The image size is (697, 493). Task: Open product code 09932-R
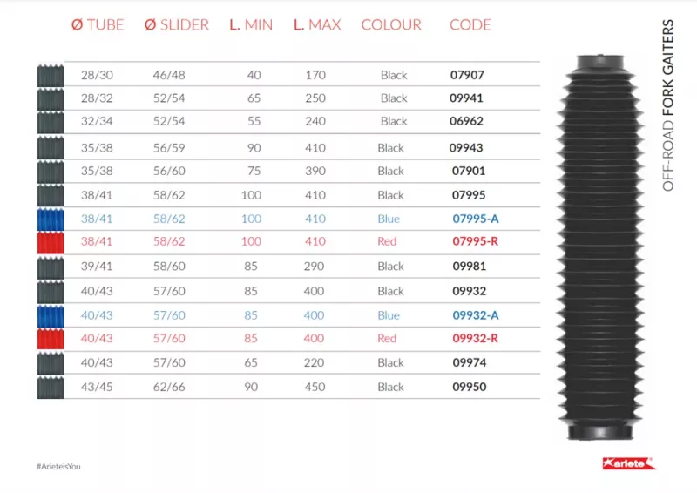tap(474, 338)
